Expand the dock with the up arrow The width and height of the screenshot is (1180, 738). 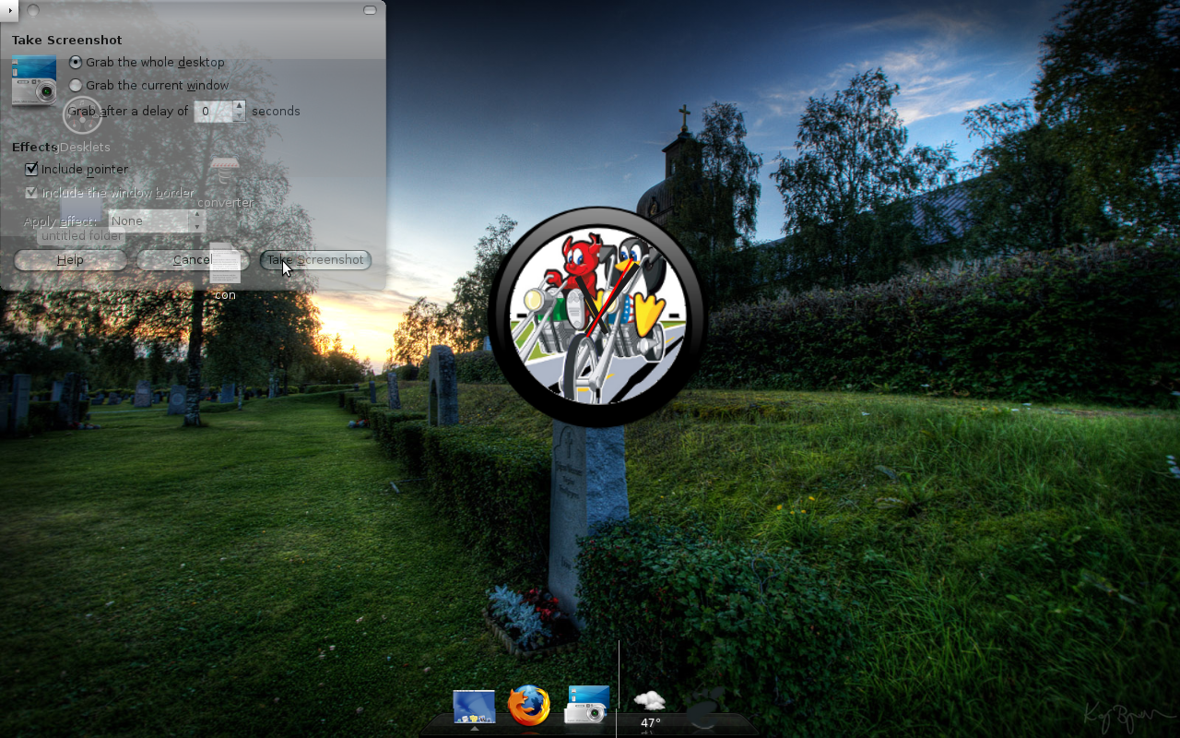pos(474,729)
